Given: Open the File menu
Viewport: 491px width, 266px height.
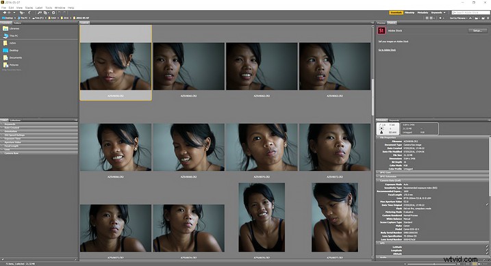Looking at the screenshot, I should (3, 8).
